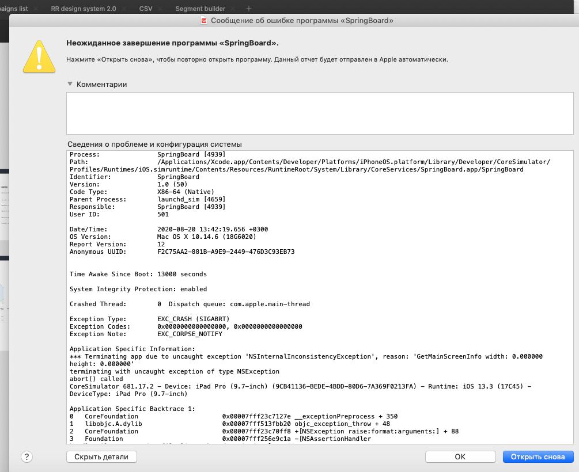Screen dimensions: 579x472
Task: Click 'terminating with uncaught exception' line
Action: point(175,371)
